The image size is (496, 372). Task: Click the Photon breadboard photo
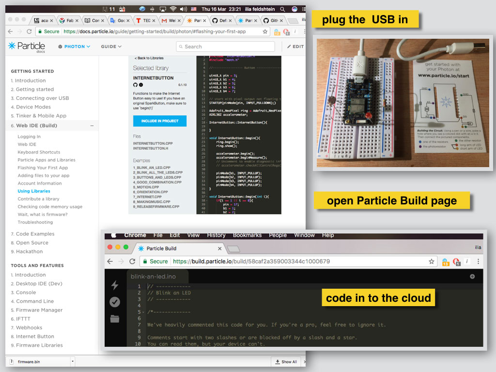[x=403, y=103]
